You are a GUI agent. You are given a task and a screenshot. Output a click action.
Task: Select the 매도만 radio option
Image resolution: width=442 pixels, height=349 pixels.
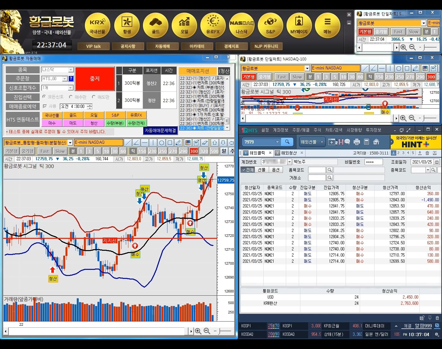(94, 97)
